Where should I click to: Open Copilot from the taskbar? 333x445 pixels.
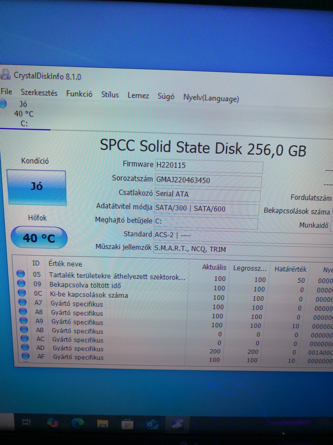(x=52, y=422)
